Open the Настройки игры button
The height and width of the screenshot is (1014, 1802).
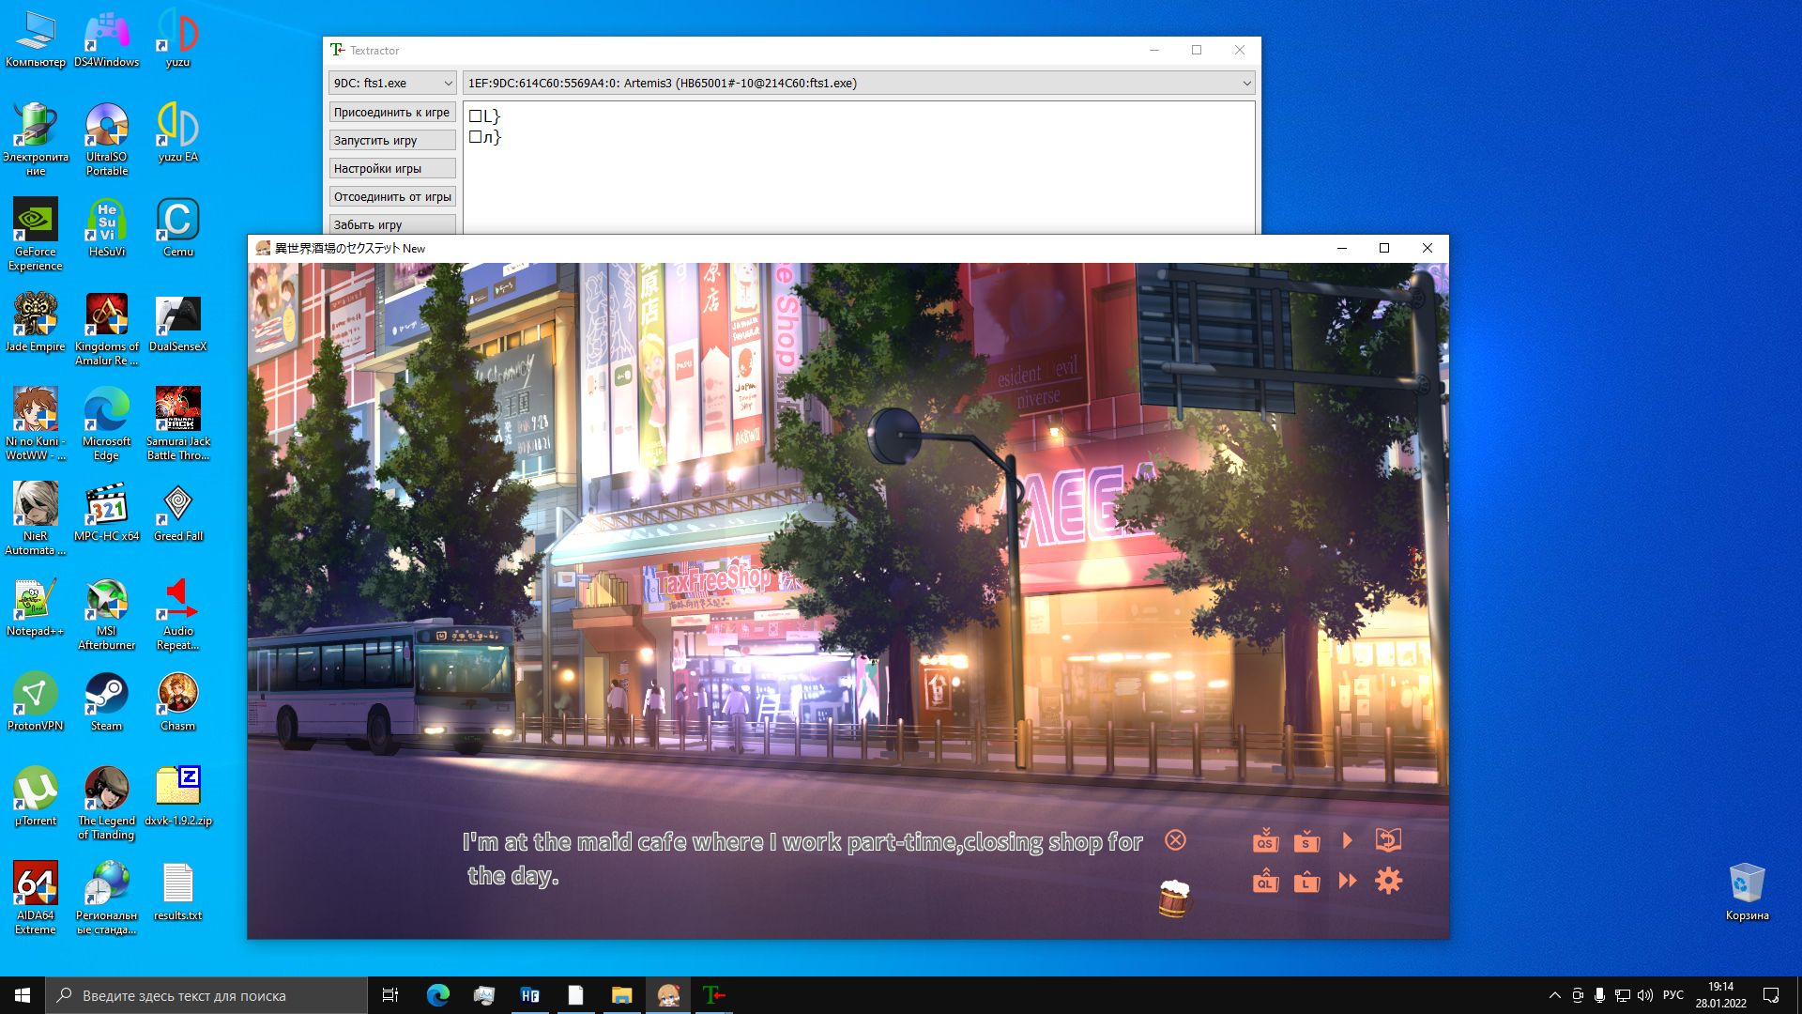point(391,169)
